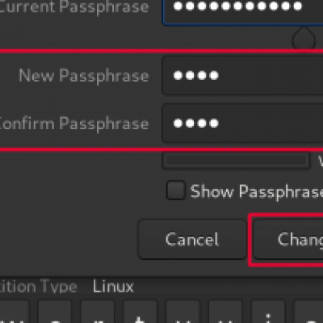Grab the text cursor teardrop handle
This screenshot has height=323, width=323.
click(x=304, y=39)
